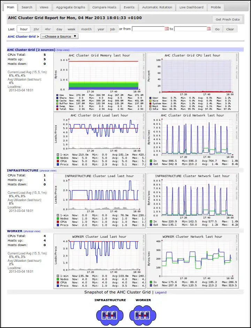Switch time range to week
This screenshot has width=251, height=328.
click(71, 29)
